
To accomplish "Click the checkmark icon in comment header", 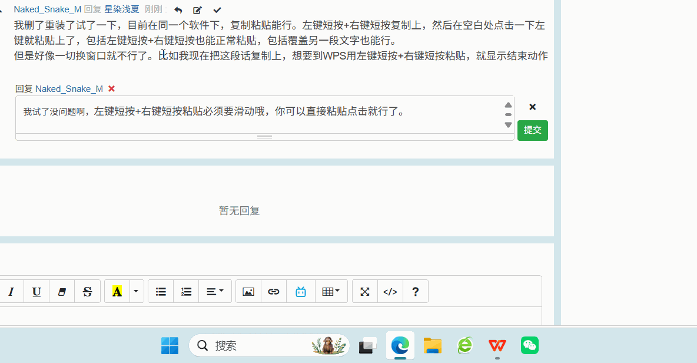I will (217, 10).
